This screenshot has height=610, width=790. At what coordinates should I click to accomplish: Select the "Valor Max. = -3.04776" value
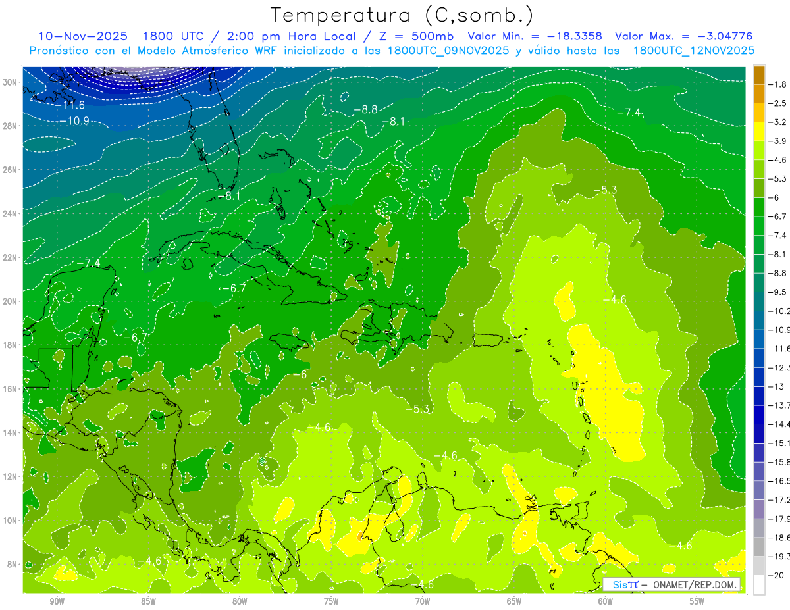point(683,36)
